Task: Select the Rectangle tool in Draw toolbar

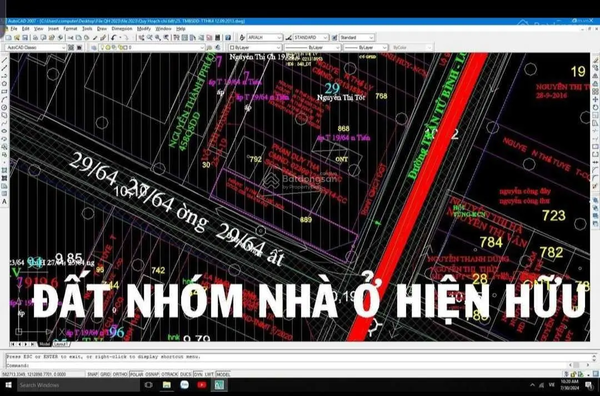Action: (4, 92)
